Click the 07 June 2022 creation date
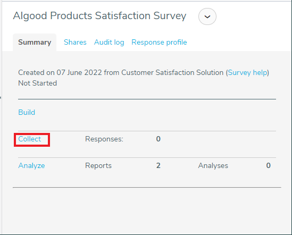 tap(79, 73)
